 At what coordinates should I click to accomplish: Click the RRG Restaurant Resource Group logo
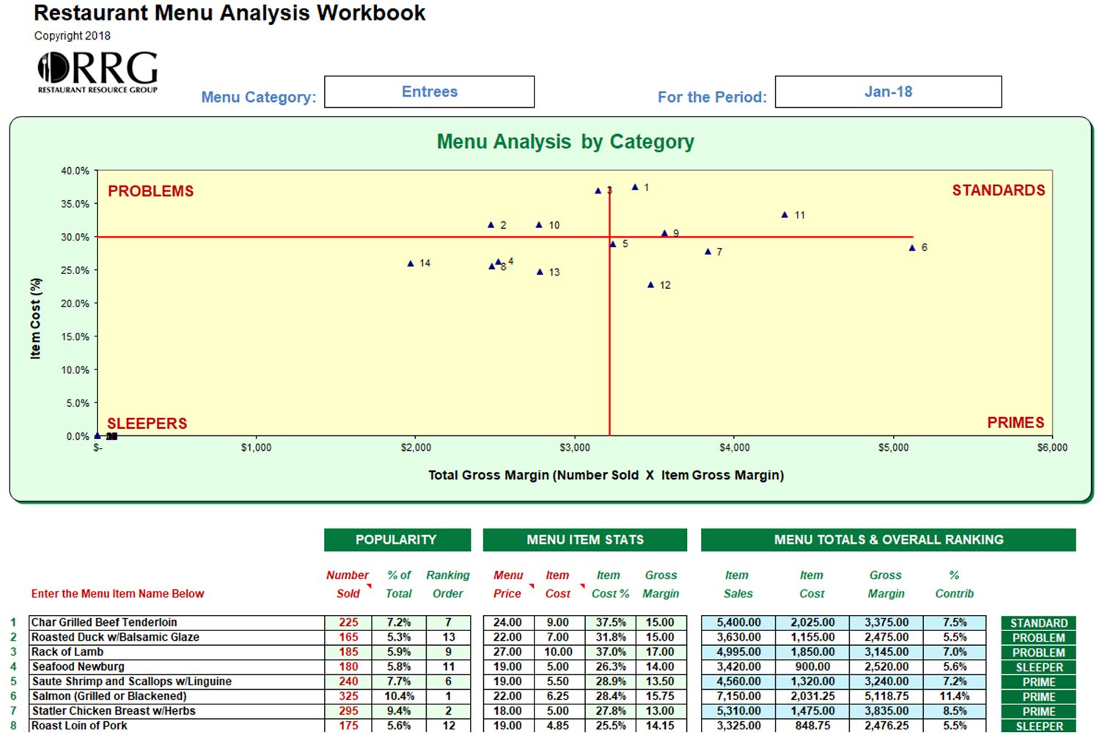point(98,71)
